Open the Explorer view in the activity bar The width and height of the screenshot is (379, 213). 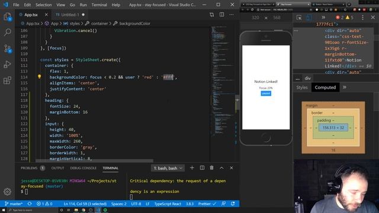(x=7, y=17)
